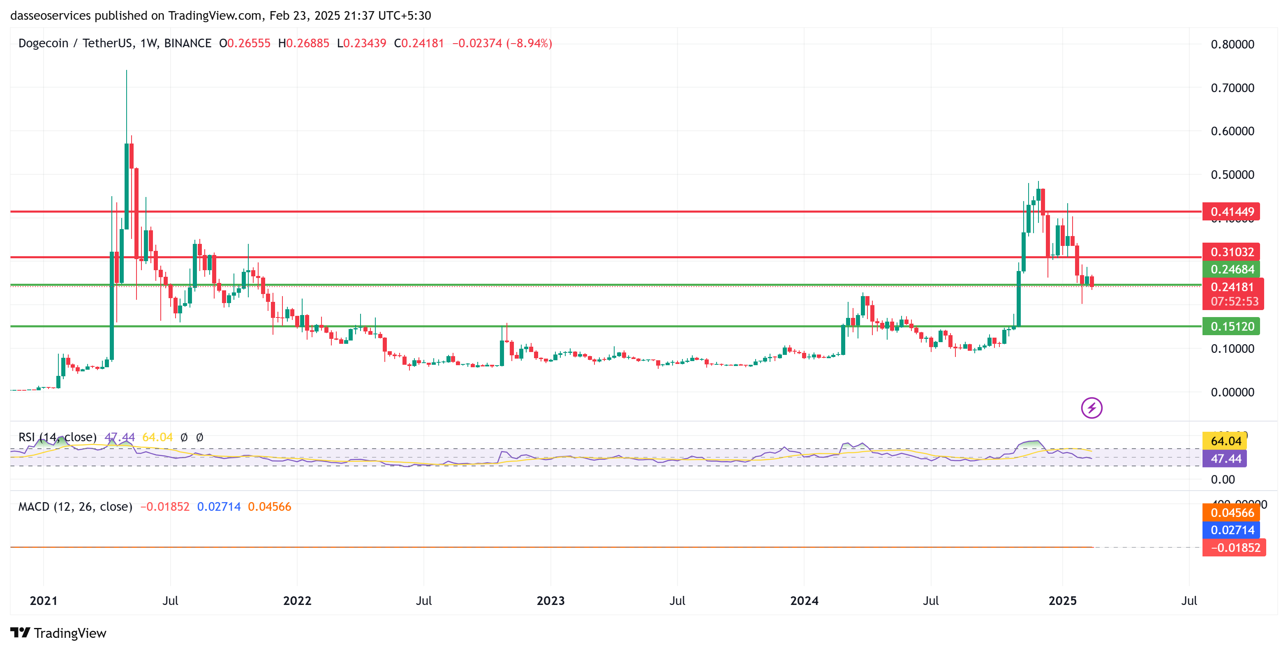
Task: Click the blue 0.02714 MACD tag
Action: point(1231,530)
